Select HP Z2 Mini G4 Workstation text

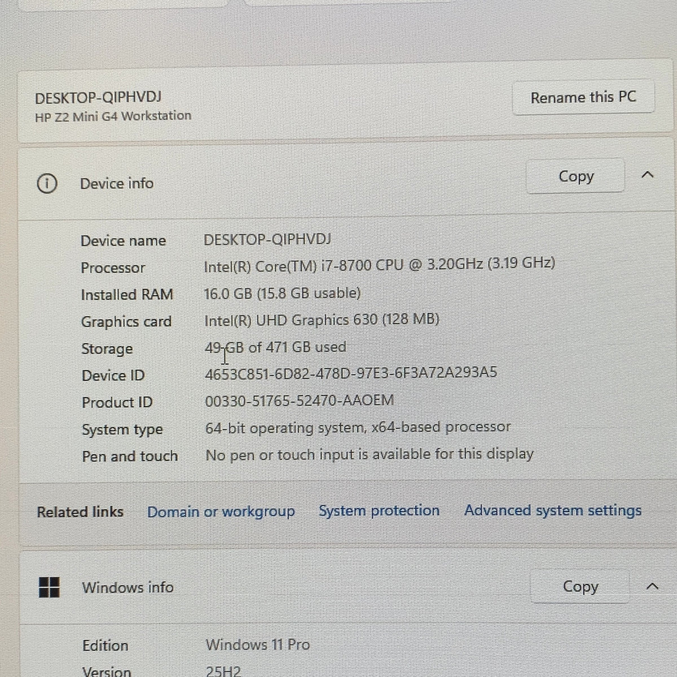point(113,116)
